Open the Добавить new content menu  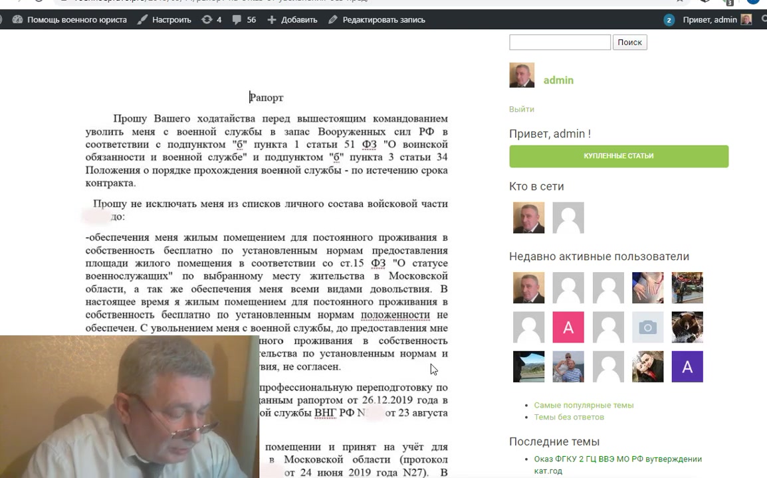click(x=292, y=20)
